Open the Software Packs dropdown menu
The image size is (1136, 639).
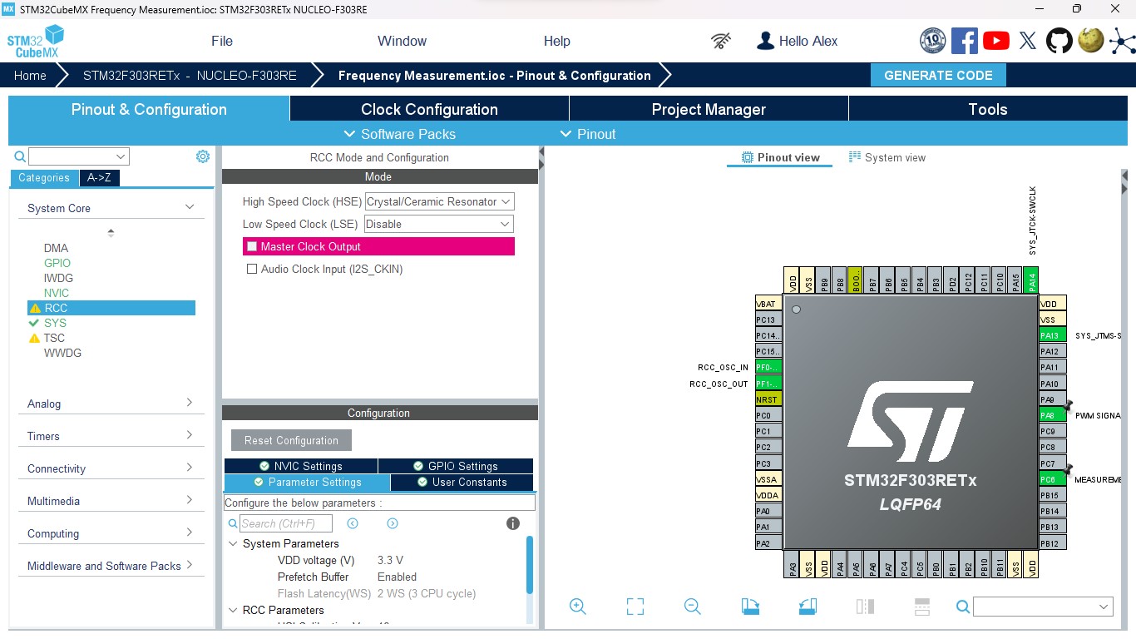point(399,134)
